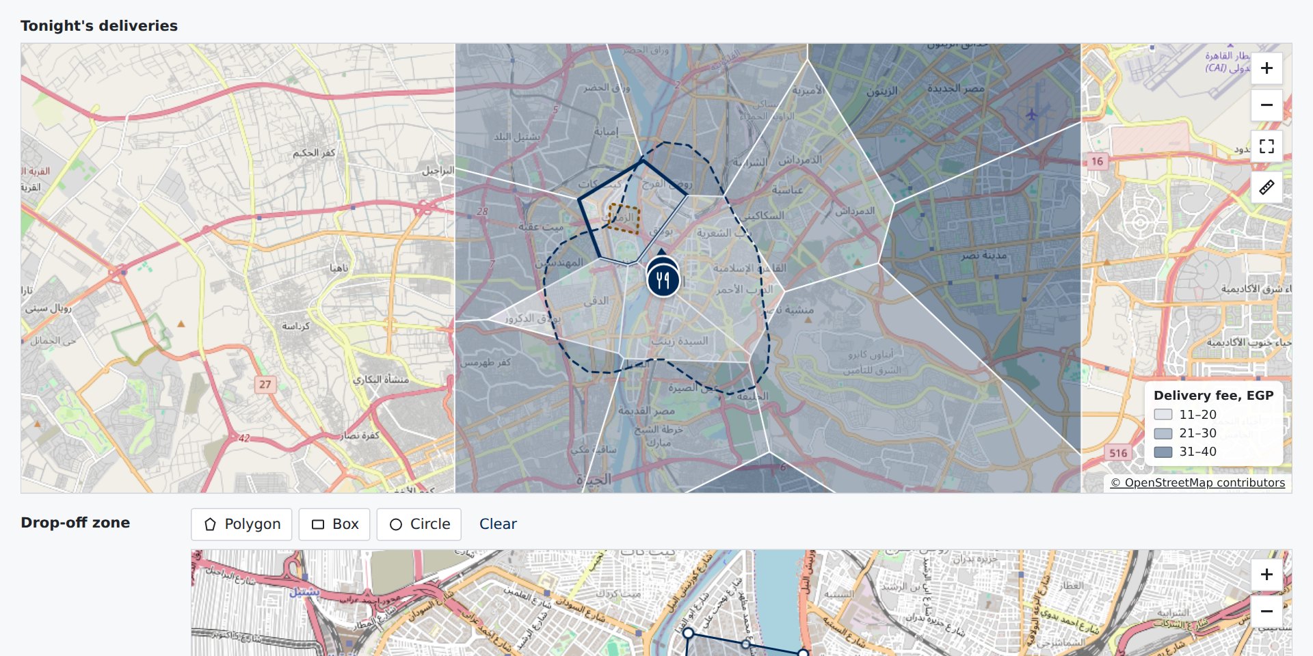The width and height of the screenshot is (1313, 656).
Task: Zoom out on the drop-off zone map
Action: pos(1266,612)
